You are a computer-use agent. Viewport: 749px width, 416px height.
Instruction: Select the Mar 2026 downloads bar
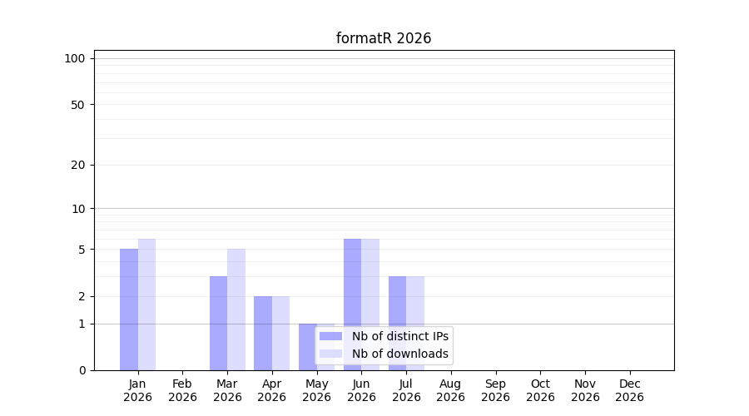pyautogui.click(x=236, y=310)
